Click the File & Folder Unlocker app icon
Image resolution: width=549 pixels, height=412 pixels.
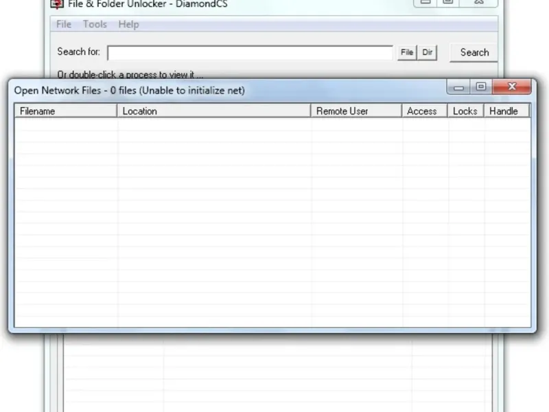pos(57,4)
